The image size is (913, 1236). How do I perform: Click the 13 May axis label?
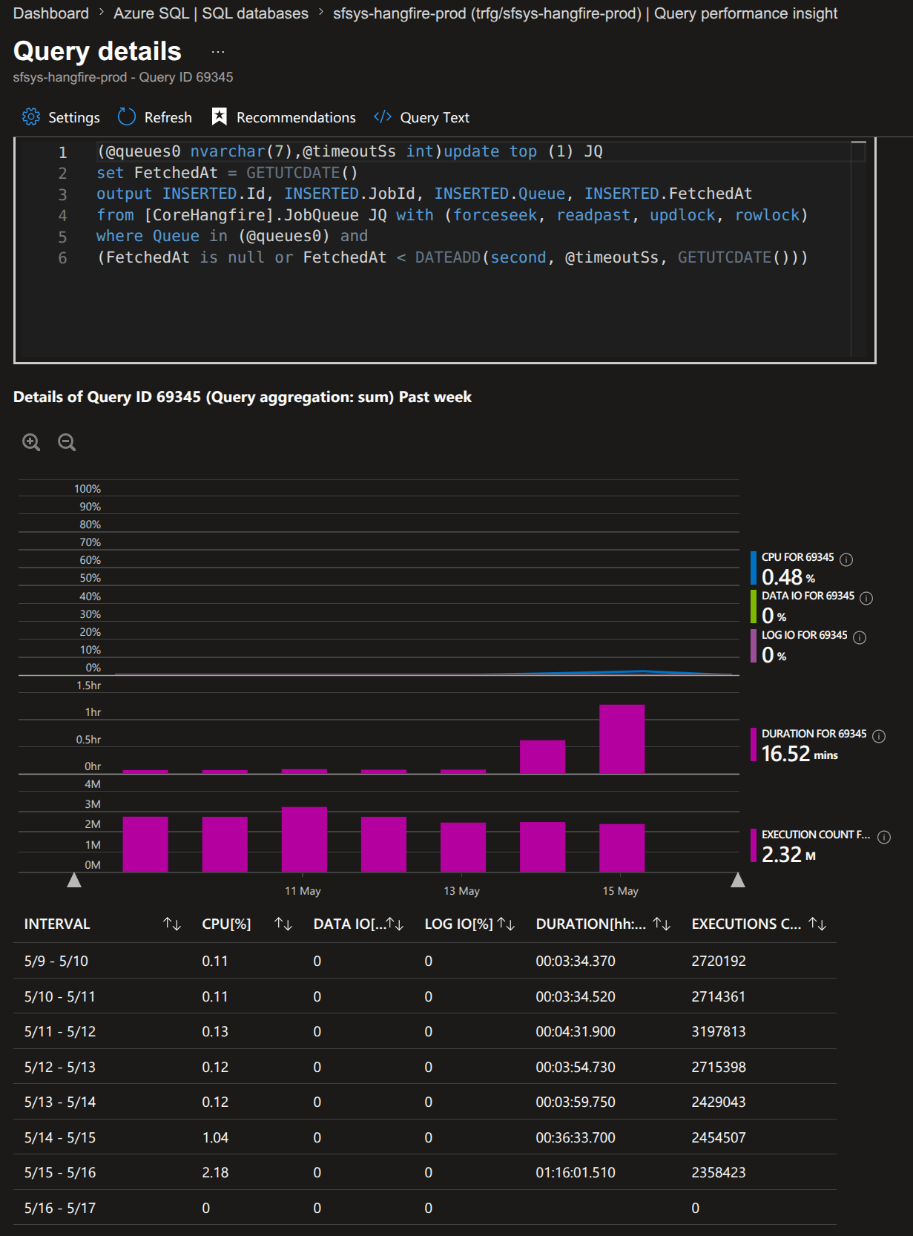click(x=461, y=891)
